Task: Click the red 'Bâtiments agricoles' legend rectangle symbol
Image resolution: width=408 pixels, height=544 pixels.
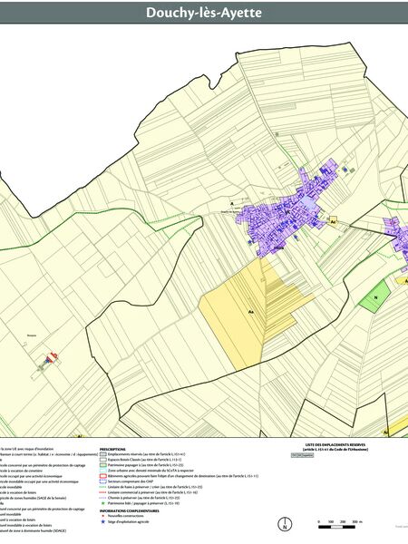Action: coord(103,476)
